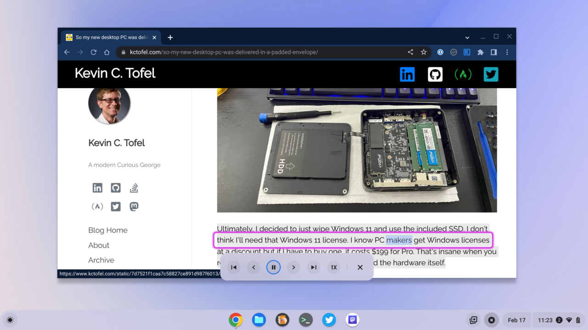Open the sidebar freeCodeCamp icon
The height and width of the screenshot is (330, 588).
97,207
